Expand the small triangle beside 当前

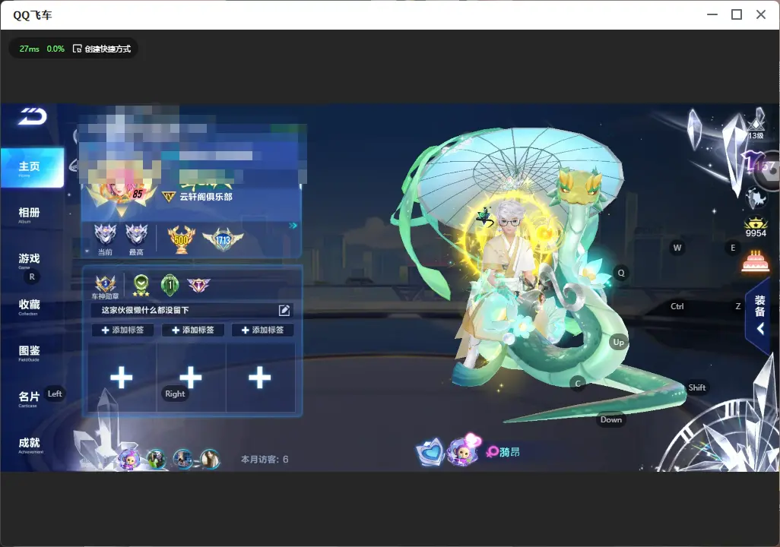87,251
